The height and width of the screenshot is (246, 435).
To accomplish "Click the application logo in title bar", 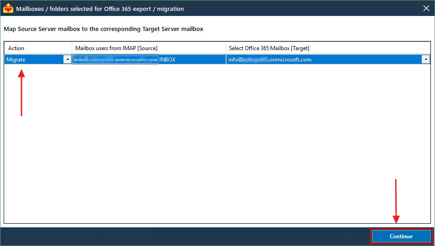I will [x=8, y=8].
